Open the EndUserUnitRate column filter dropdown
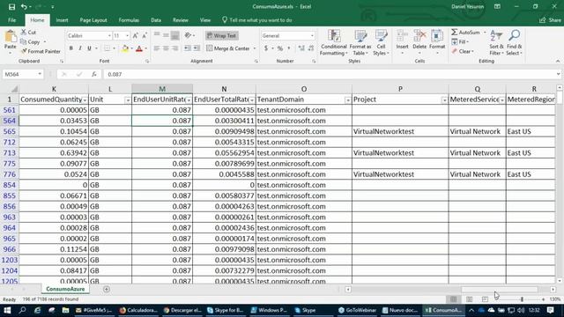The height and width of the screenshot is (317, 564). click(189, 100)
